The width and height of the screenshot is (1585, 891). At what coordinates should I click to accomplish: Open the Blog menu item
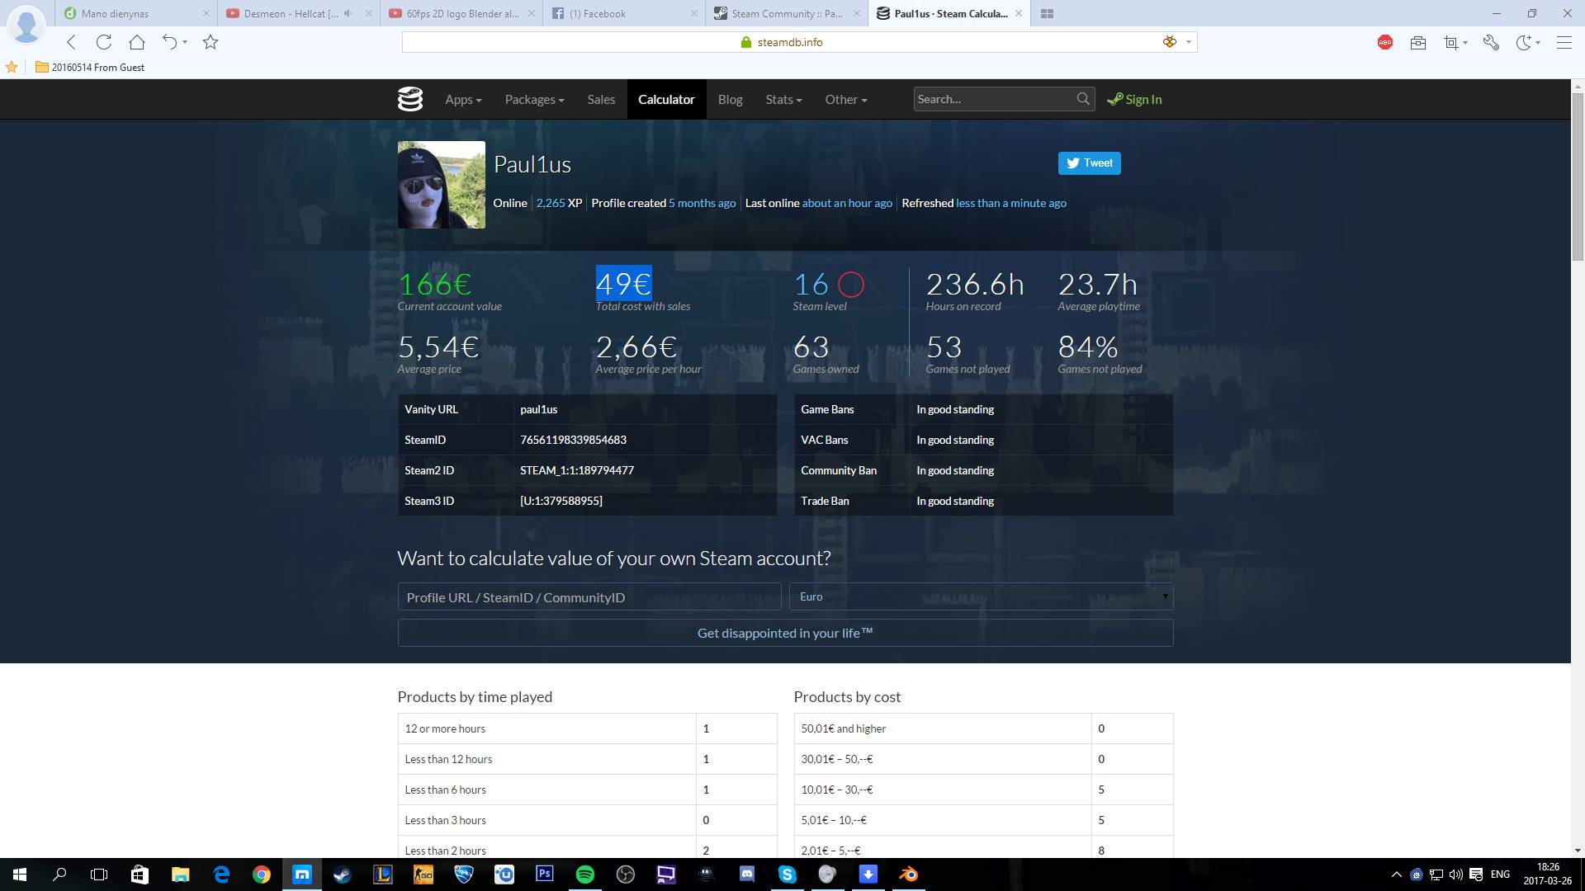point(730,99)
